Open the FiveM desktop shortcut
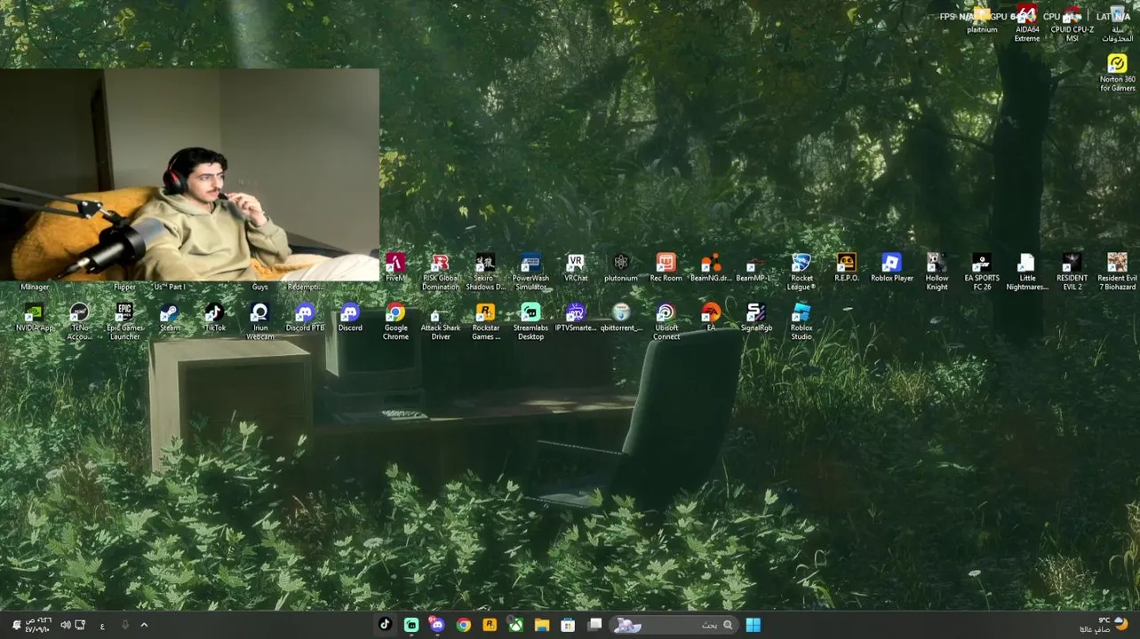The height and width of the screenshot is (639, 1140). pos(395,263)
